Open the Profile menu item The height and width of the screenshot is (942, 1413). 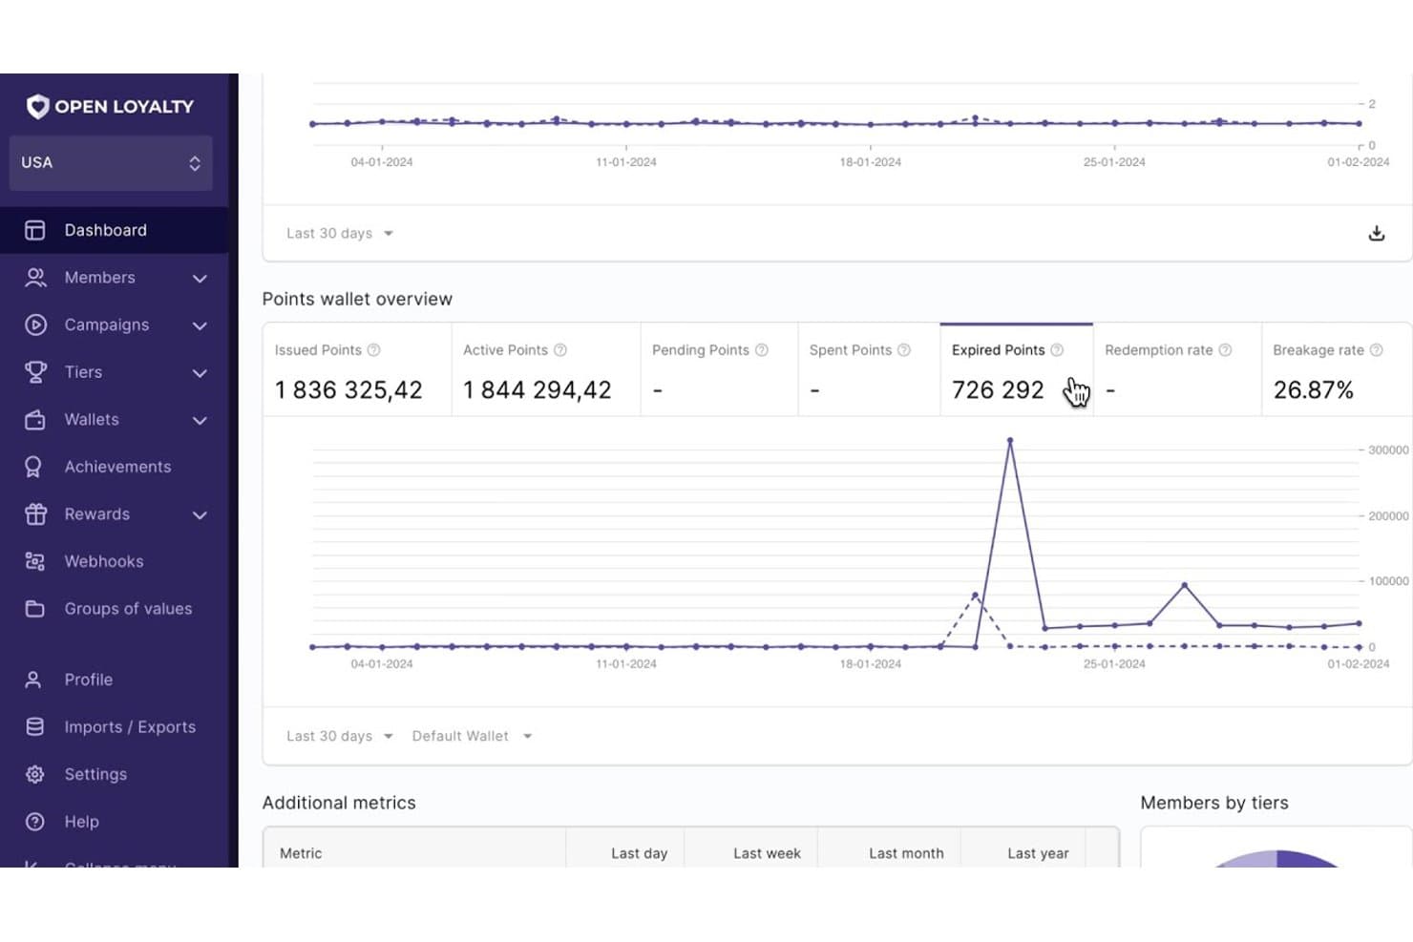point(88,680)
